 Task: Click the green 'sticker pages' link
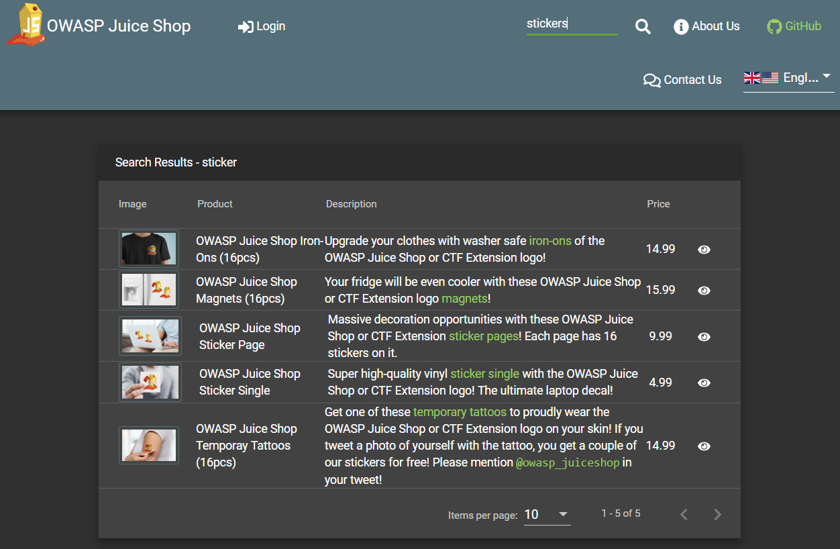click(x=484, y=336)
